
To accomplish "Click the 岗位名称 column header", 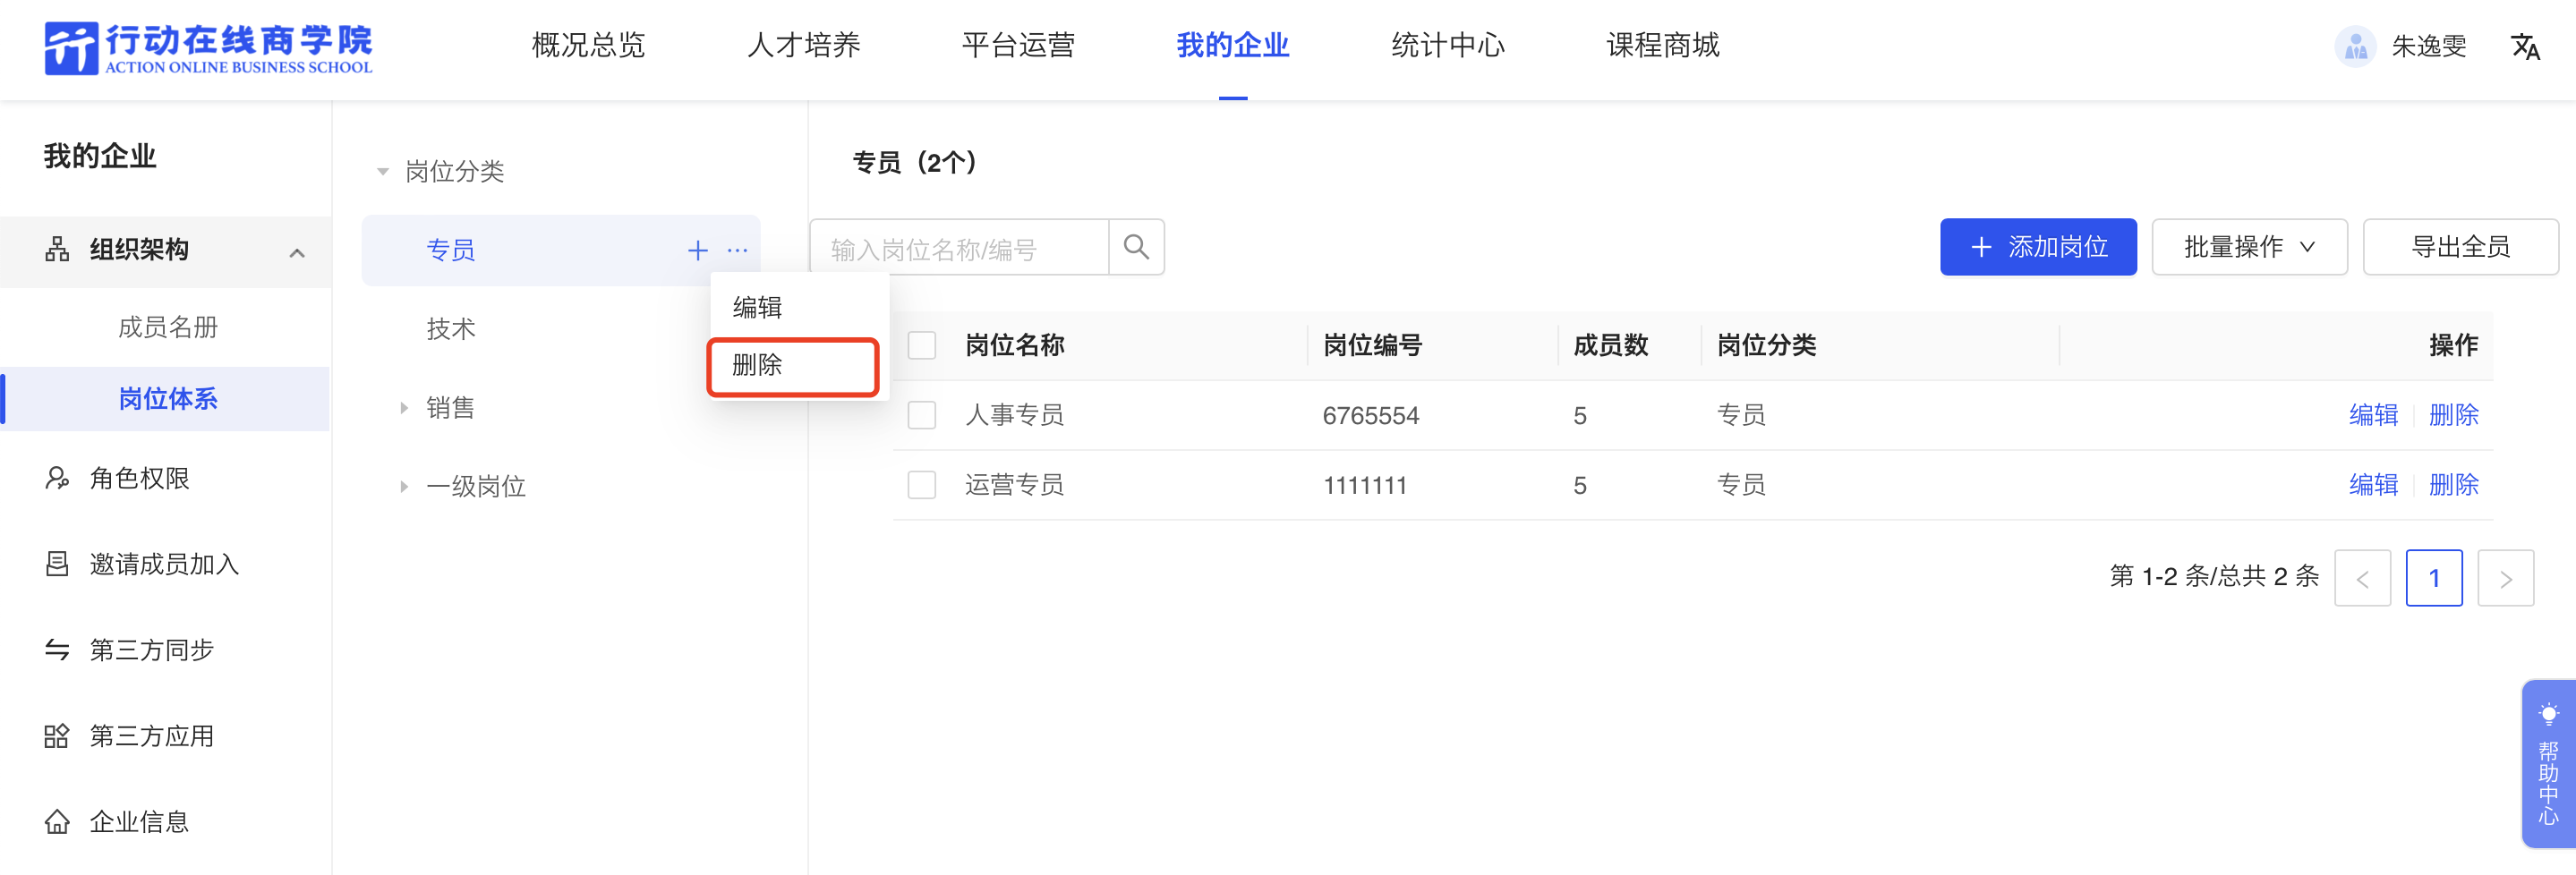I will [x=1014, y=345].
